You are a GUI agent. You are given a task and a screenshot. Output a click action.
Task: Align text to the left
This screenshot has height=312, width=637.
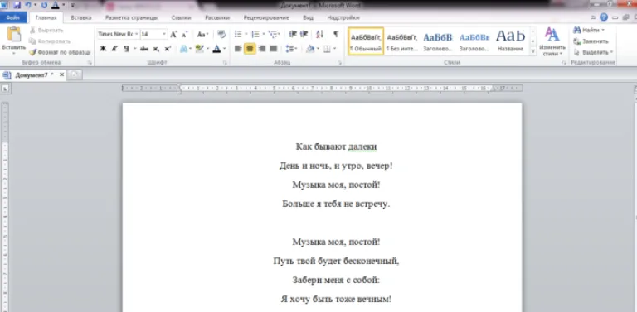click(238, 49)
